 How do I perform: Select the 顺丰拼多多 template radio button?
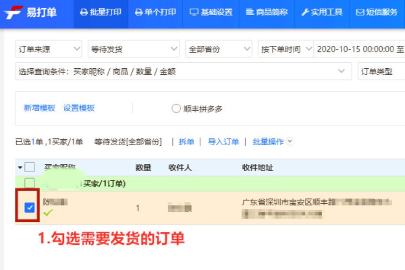click(x=176, y=109)
